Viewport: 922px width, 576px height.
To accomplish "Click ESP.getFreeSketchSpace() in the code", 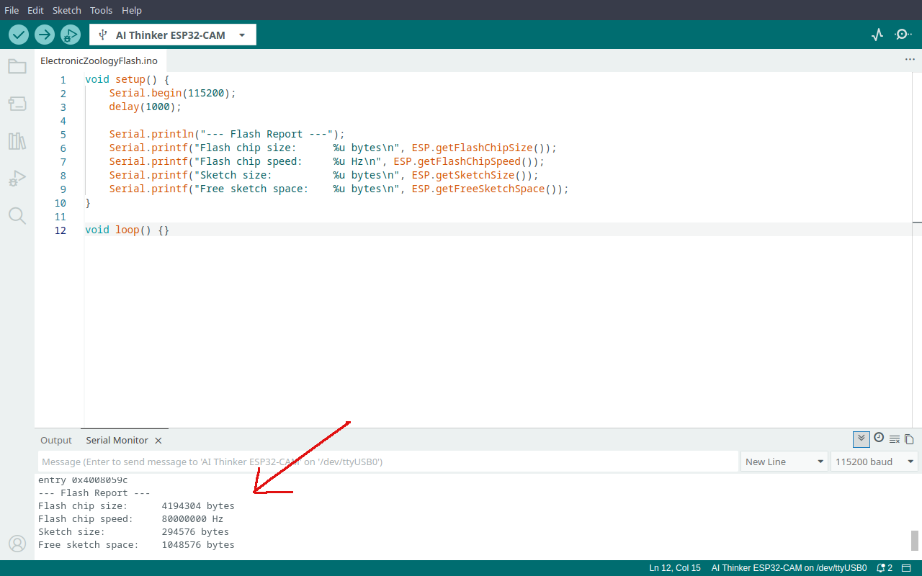I will point(487,189).
